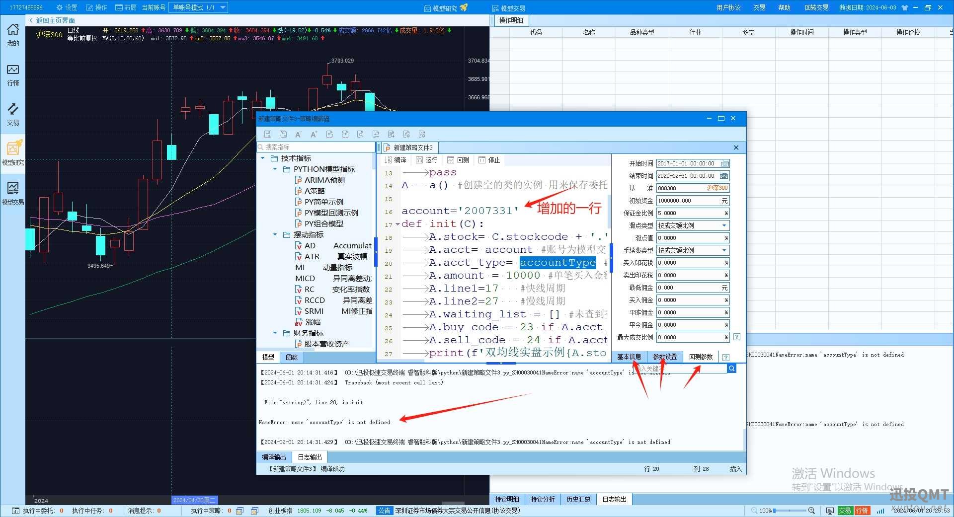The image size is (954, 517).
Task: Click help icon beside 最大成交比例
Action: click(x=737, y=337)
